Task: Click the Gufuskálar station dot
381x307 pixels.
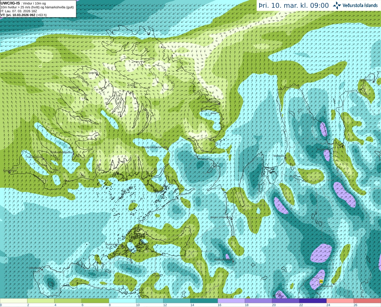Action: point(42,269)
